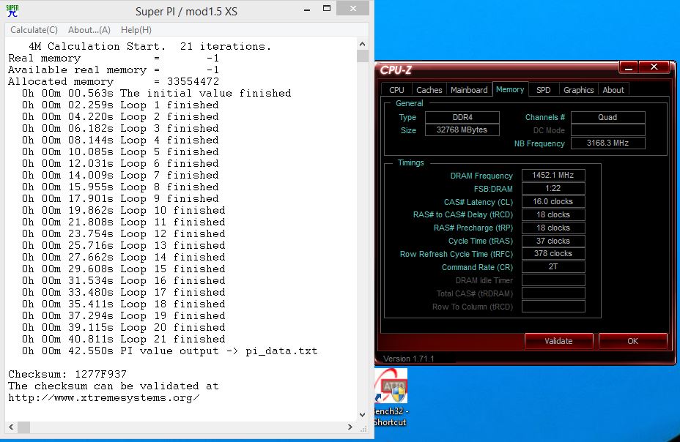Open the About...(A) menu in Super PI

pos(89,30)
